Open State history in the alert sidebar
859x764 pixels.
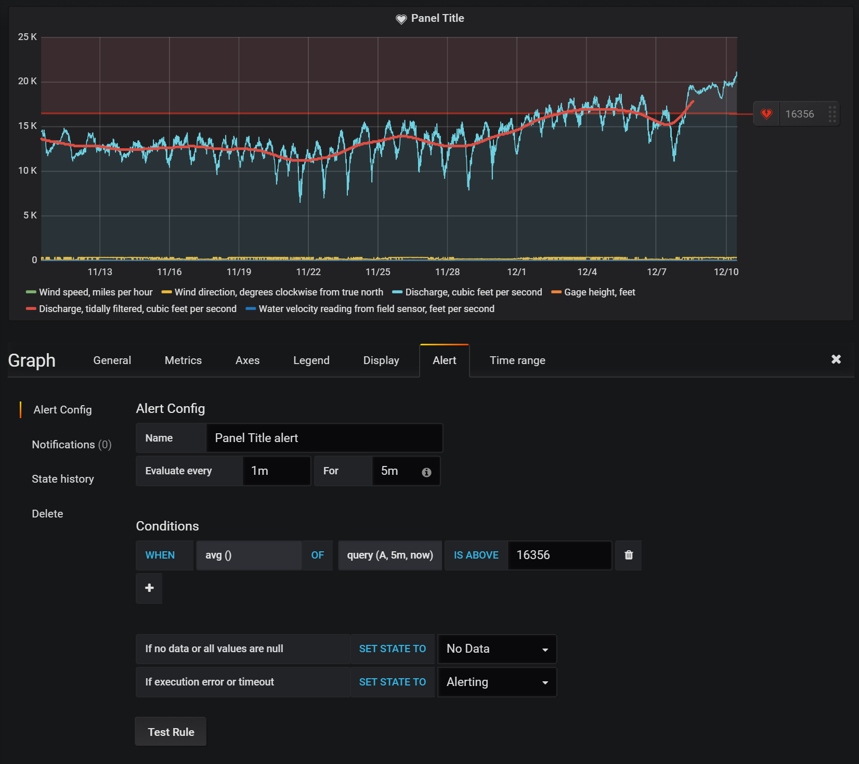[63, 478]
